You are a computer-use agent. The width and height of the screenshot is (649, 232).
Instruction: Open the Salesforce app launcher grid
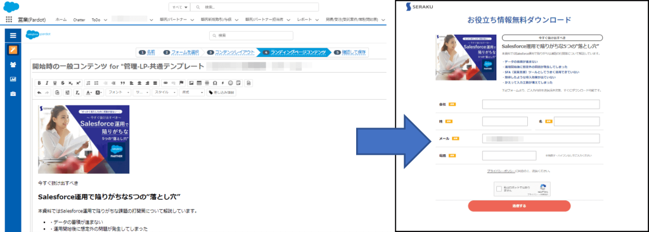(x=9, y=20)
